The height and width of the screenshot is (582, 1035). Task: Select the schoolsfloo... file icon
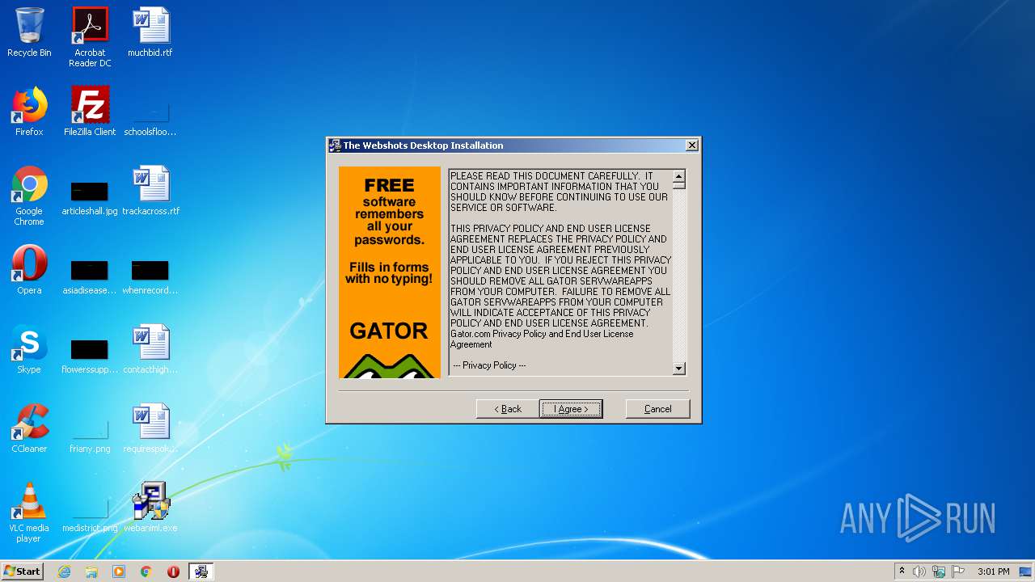[150, 120]
